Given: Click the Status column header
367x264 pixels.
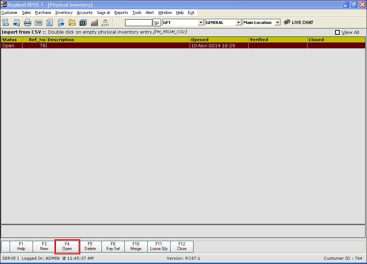Looking at the screenshot, I should coord(12,40).
